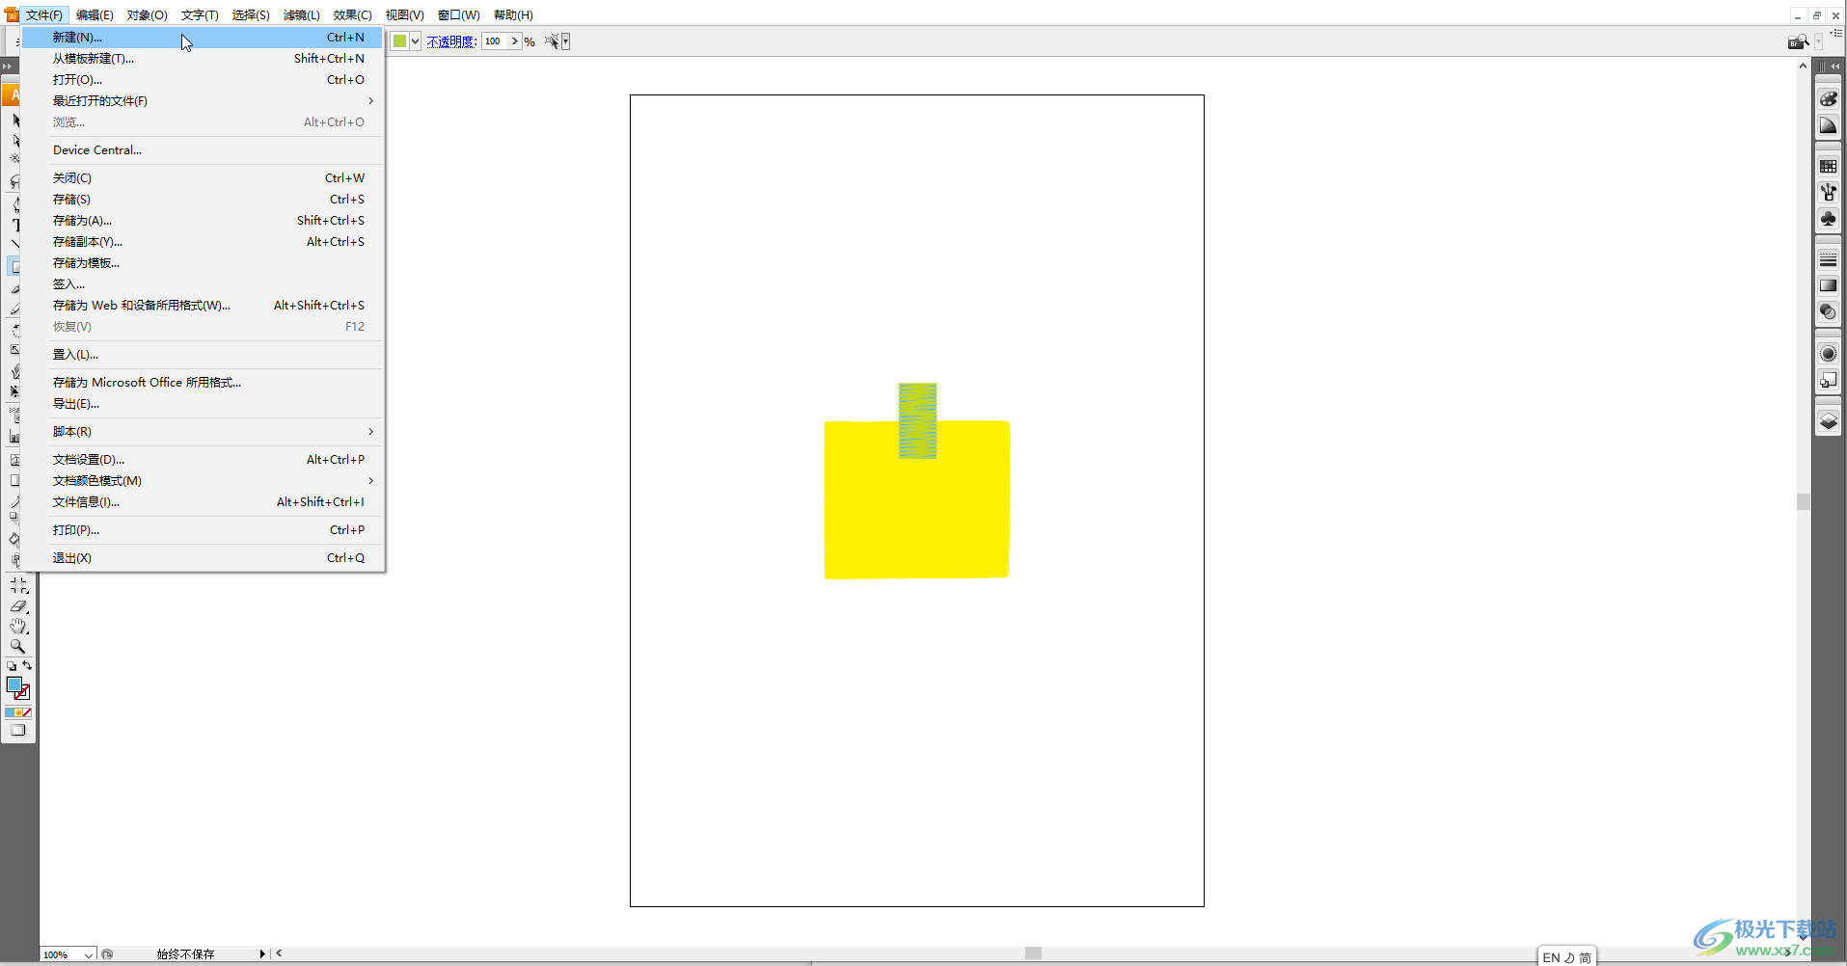Click the horizontal scrollbar thumb
This screenshot has height=966, width=1847.
pyautogui.click(x=1033, y=953)
